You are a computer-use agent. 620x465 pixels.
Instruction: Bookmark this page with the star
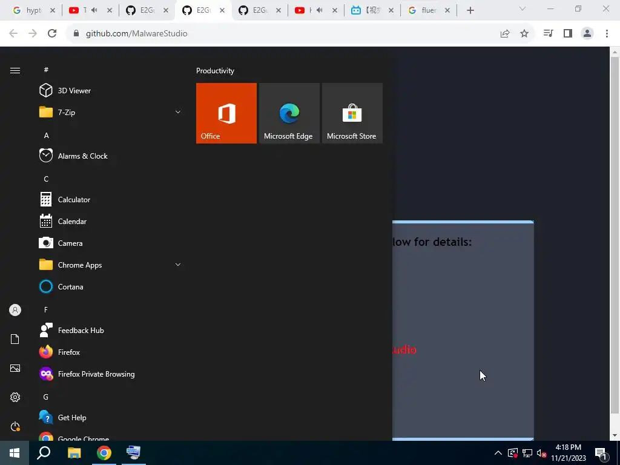tap(524, 34)
